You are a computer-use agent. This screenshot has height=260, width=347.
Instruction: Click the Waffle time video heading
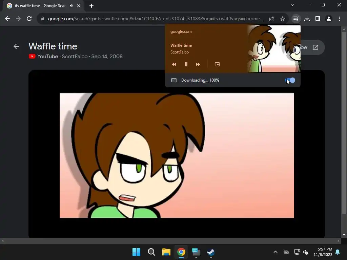[x=53, y=46]
